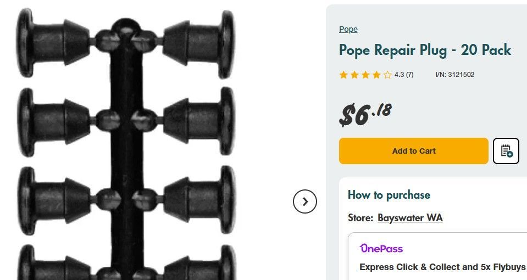Open the Pope brand link

click(348, 29)
